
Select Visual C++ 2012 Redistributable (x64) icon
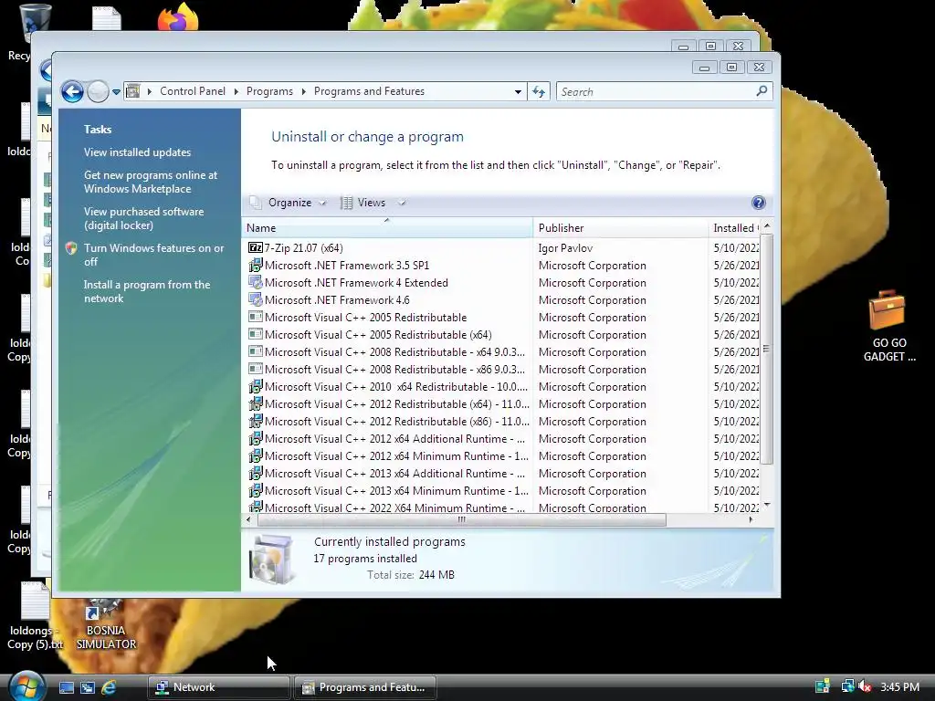[256, 403]
